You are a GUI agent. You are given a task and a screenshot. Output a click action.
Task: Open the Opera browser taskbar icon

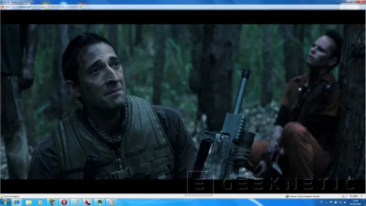point(64,202)
